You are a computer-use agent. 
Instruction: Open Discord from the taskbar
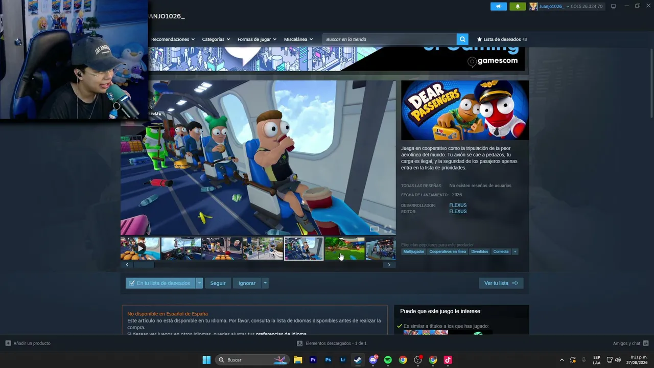click(x=373, y=360)
